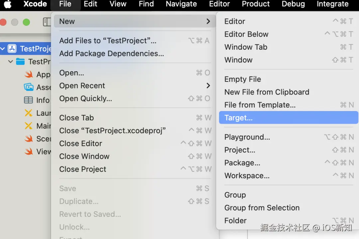Open the Assets catalog icon

point(29,87)
